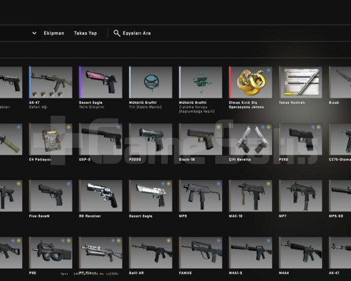
Task: Select the Bıçak knife item
Action: [x=340, y=82]
